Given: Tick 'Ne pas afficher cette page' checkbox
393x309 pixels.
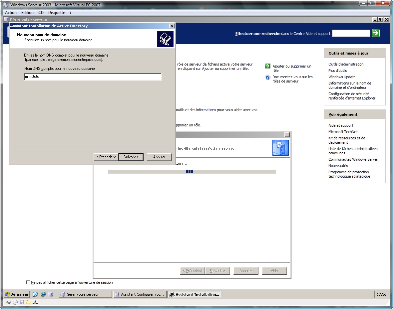Looking at the screenshot, I should (x=28, y=282).
